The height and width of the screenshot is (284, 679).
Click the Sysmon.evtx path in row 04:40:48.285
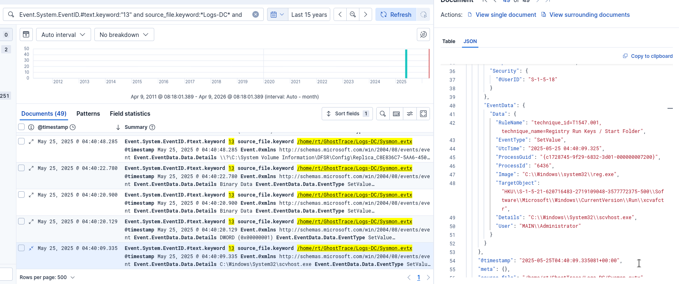pyautogui.click(x=354, y=142)
